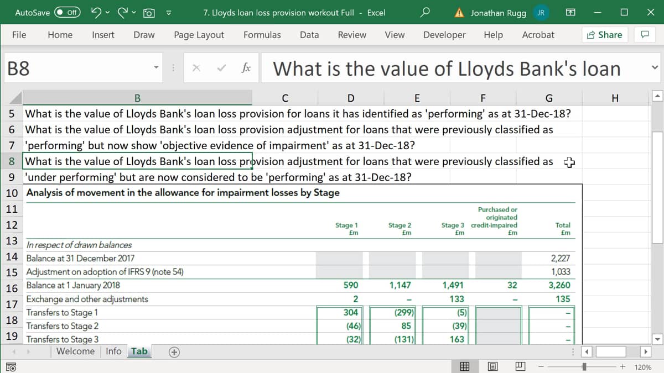The width and height of the screenshot is (664, 373).
Task: Open the Undo history dropdown
Action: click(x=107, y=13)
